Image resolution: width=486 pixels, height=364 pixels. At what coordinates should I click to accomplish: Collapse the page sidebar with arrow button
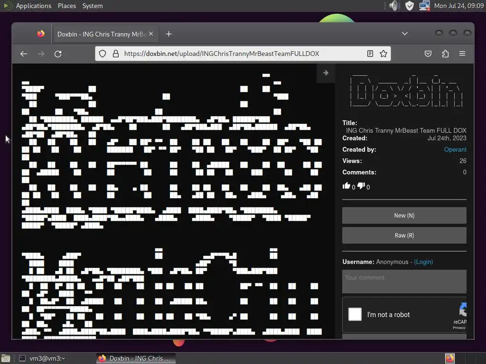tap(326, 73)
